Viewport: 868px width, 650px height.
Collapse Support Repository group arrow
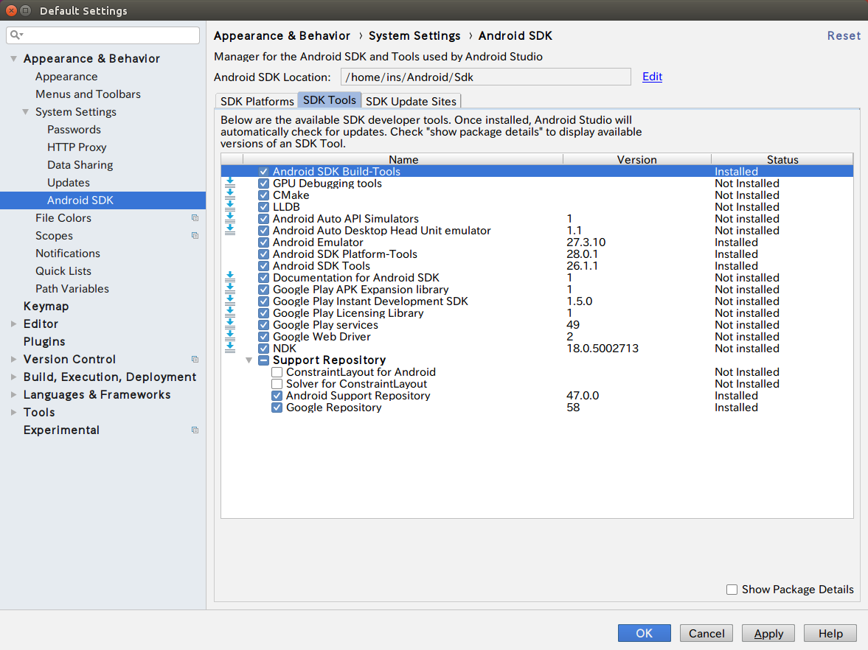tap(249, 360)
